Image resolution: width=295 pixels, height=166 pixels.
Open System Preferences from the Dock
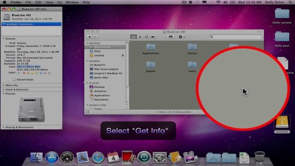pyautogui.click(x=159, y=157)
